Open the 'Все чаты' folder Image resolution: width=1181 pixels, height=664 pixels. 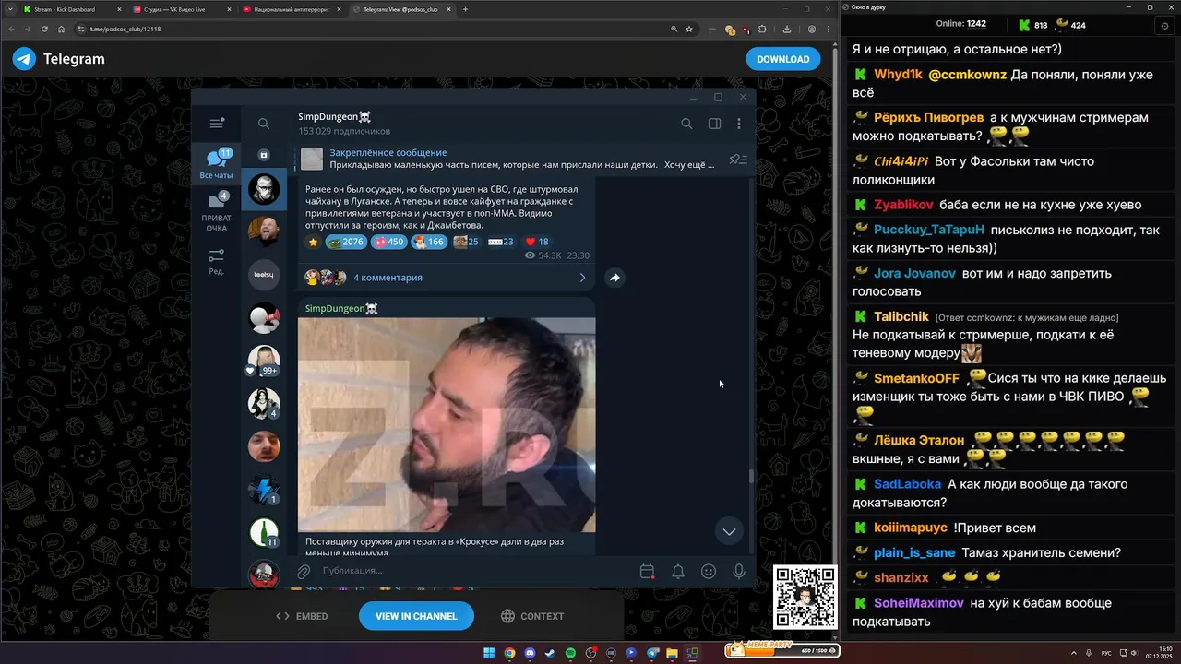click(217, 163)
